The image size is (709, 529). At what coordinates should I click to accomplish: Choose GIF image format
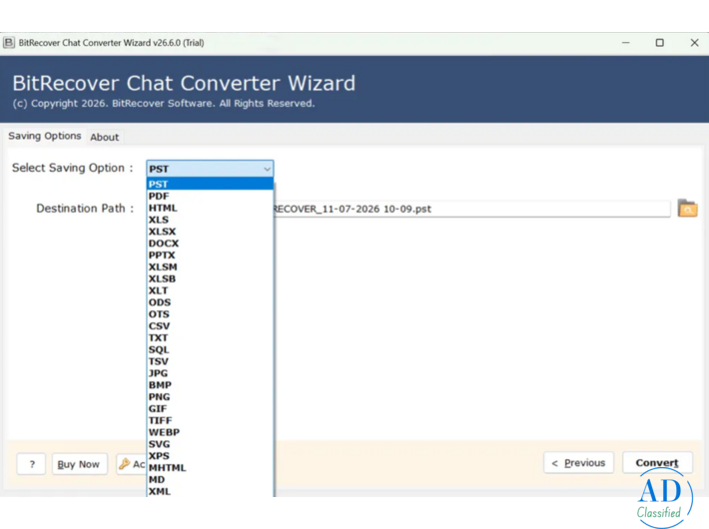click(x=210, y=408)
